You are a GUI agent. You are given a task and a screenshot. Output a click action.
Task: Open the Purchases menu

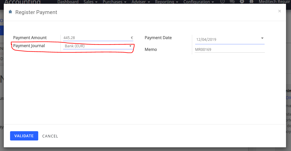click(114, 2)
